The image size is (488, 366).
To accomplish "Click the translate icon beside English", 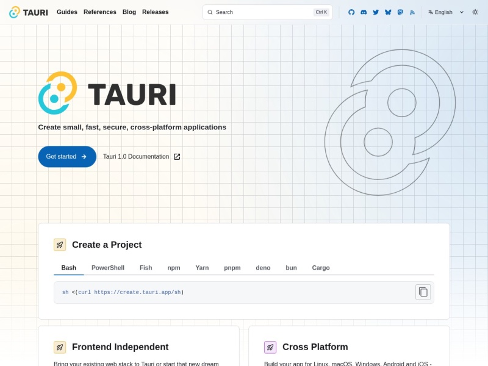I will point(431,12).
